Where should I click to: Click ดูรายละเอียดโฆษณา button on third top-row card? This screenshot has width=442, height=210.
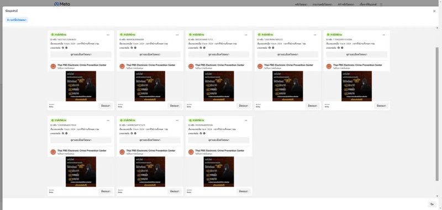coord(219,54)
